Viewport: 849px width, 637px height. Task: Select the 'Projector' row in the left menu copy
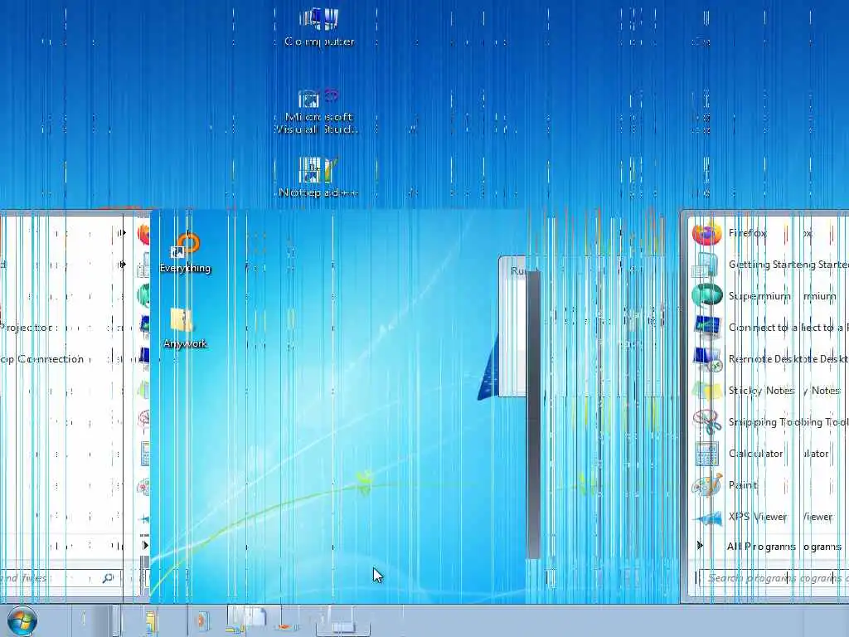[61, 328]
